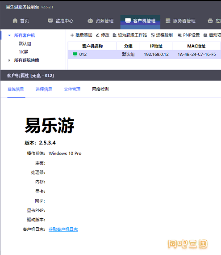Click the remote control icon beside 远程控制
This screenshot has height=255, width=221.
[x=153, y=35]
